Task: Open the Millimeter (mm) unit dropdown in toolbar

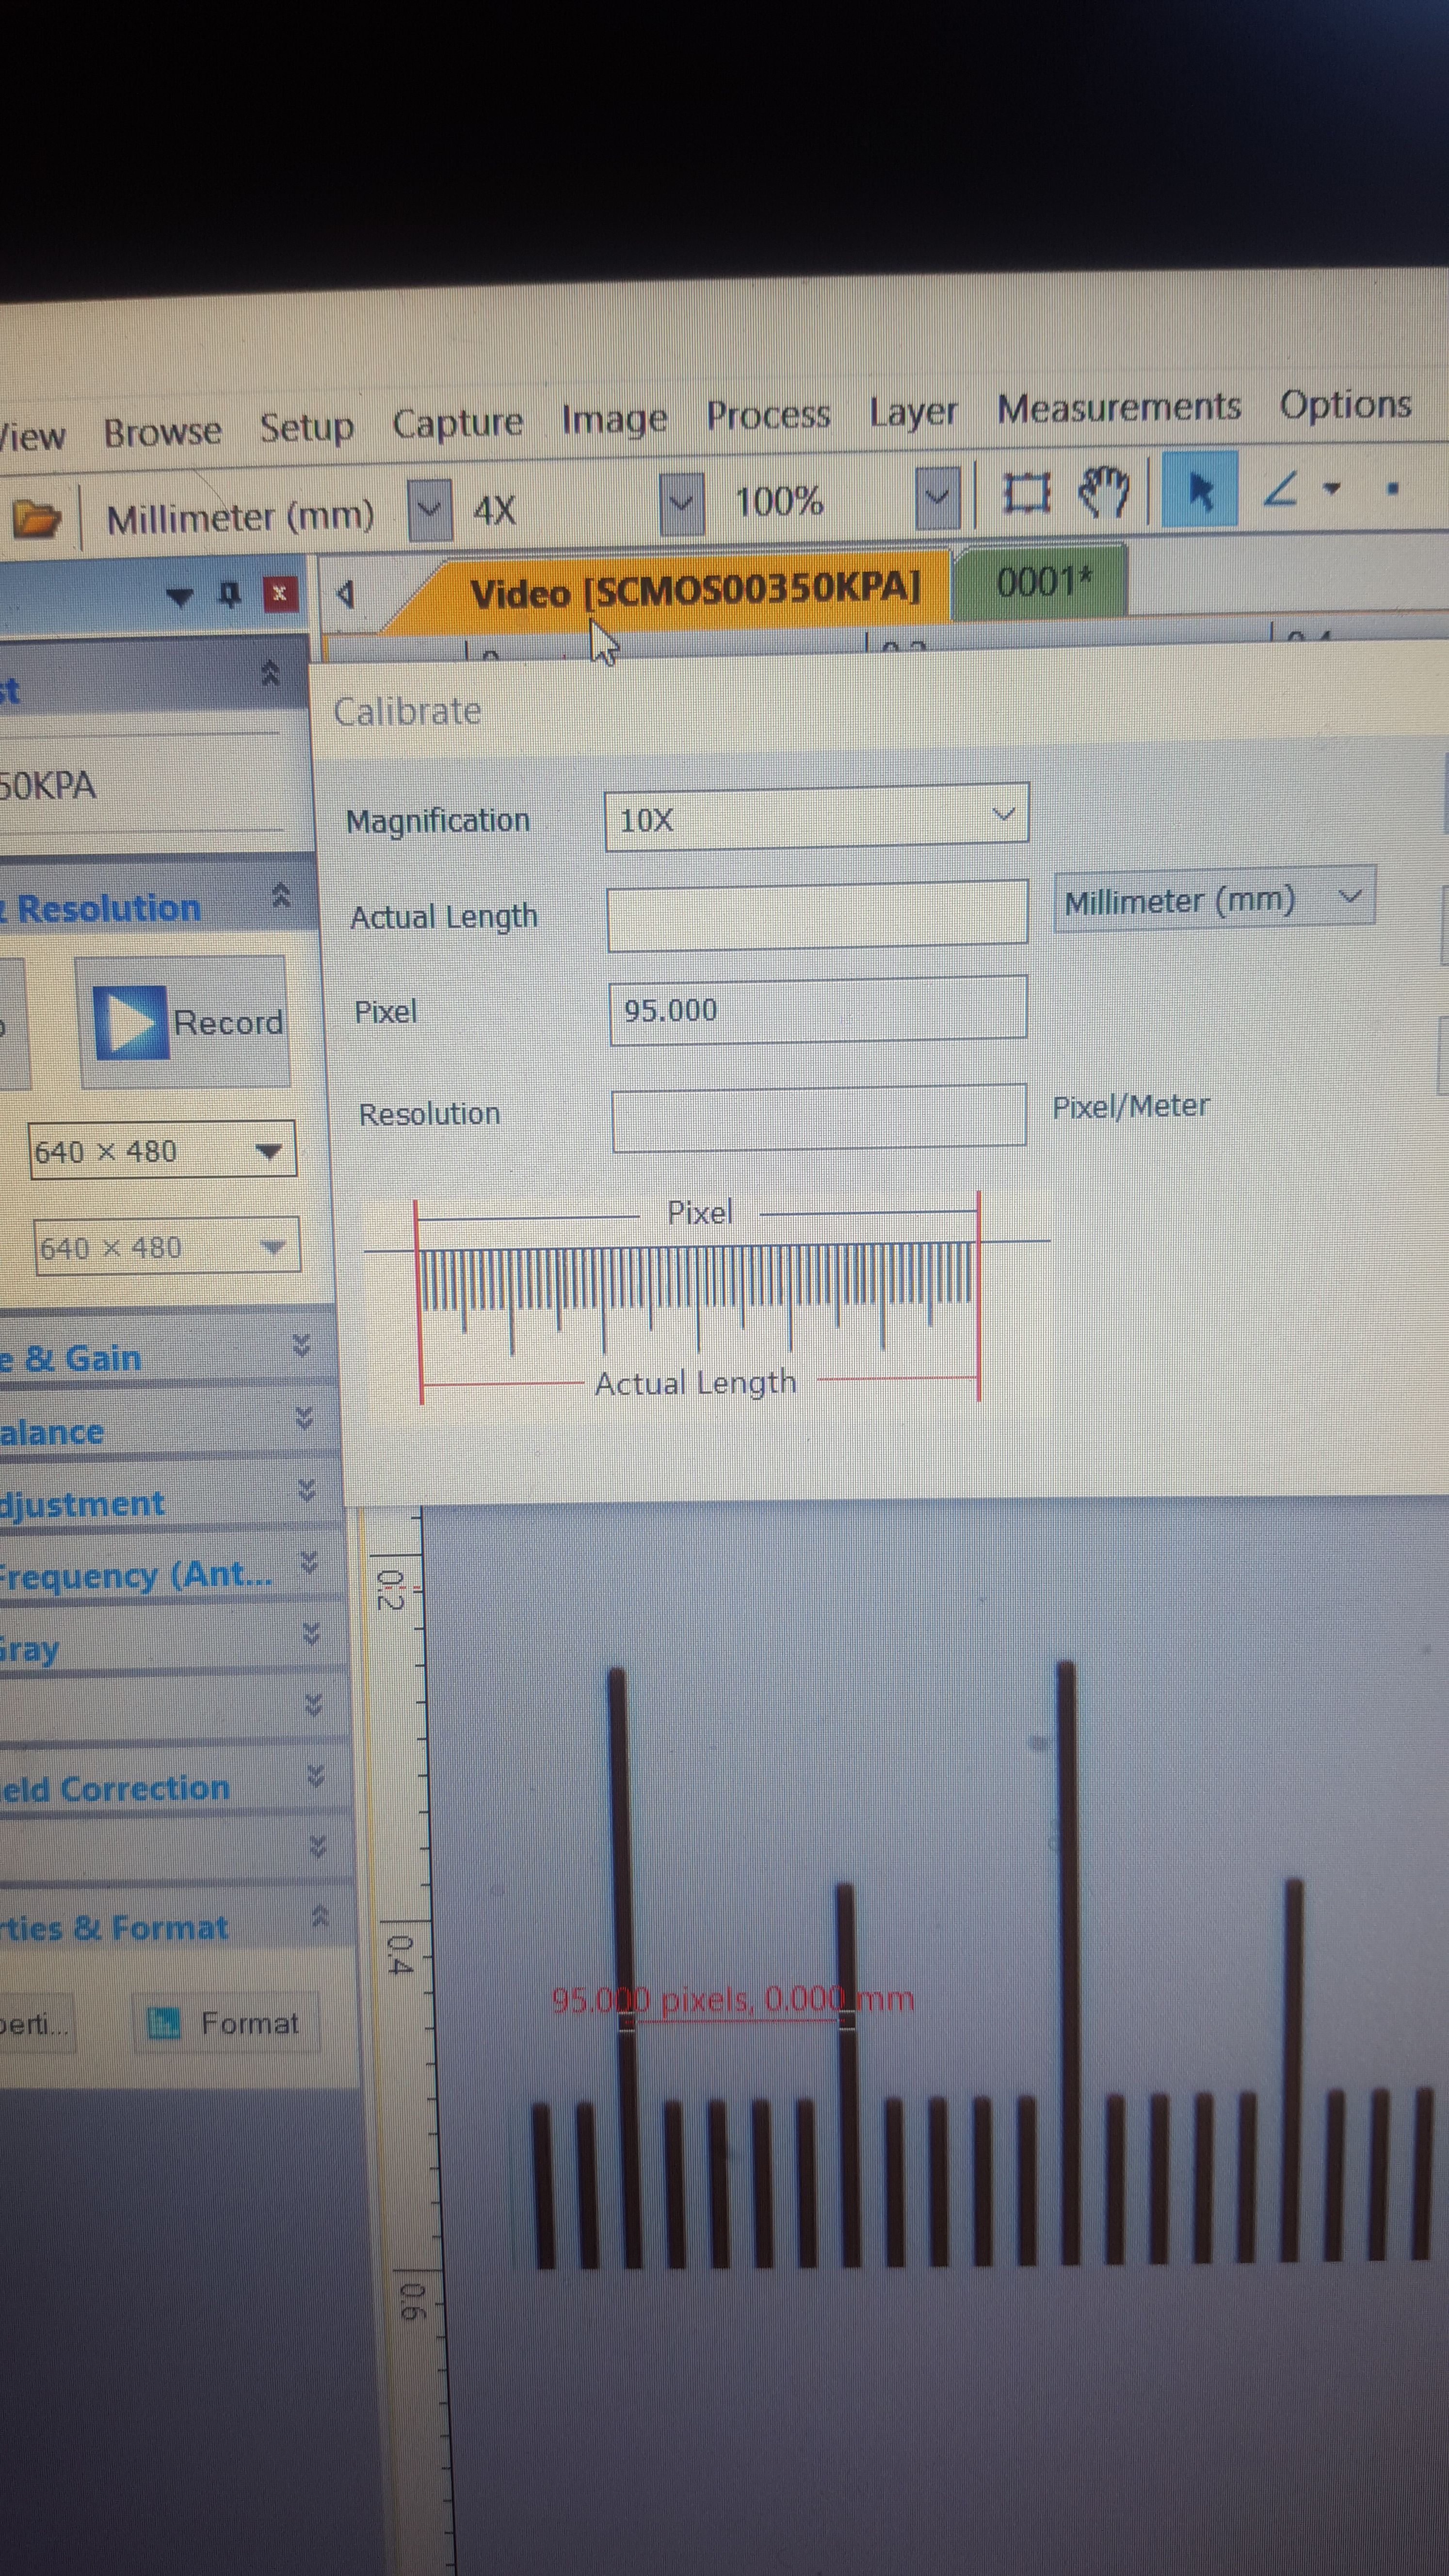Action: click(431, 510)
